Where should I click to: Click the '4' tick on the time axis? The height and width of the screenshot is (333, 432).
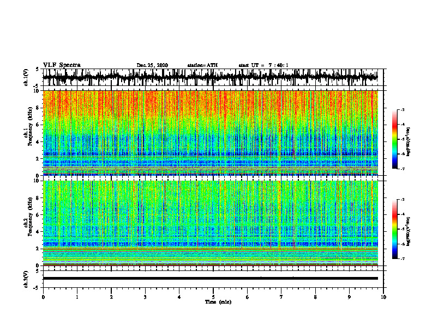(x=179, y=297)
